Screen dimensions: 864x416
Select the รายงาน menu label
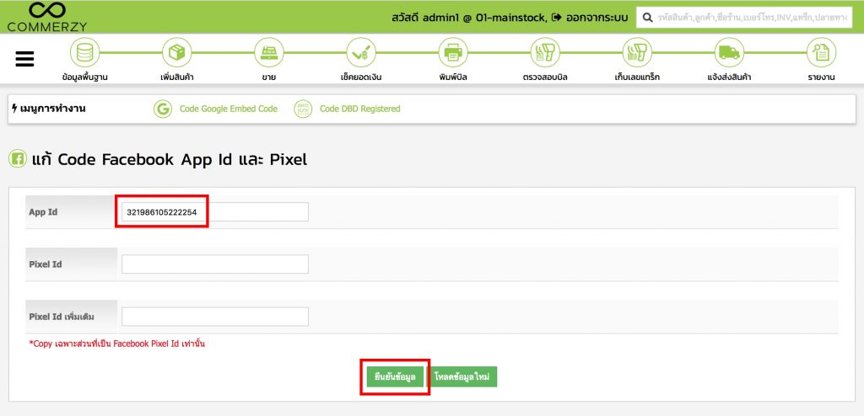[821, 77]
